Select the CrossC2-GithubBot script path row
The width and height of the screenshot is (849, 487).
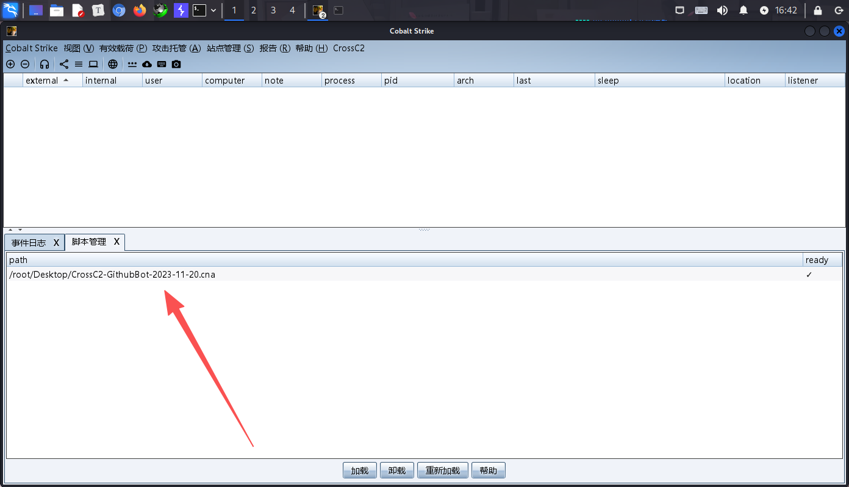click(112, 275)
